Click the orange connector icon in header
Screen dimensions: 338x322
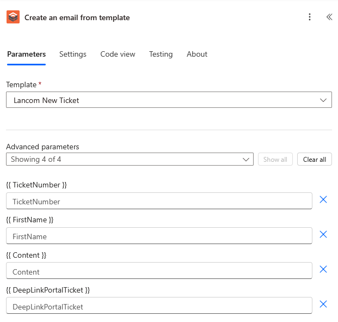point(13,17)
